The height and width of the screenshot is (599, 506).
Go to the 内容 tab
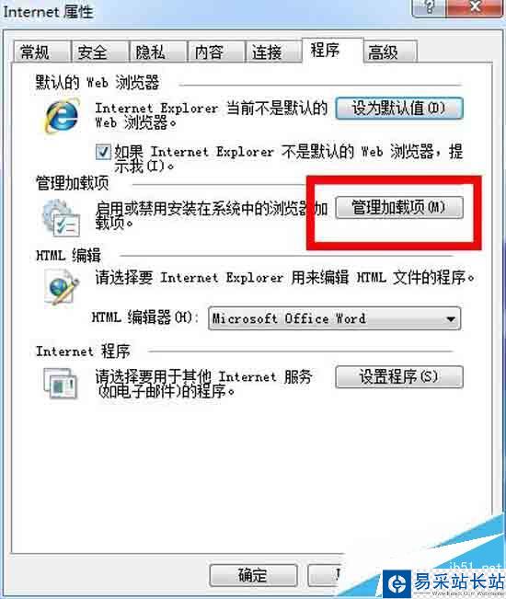click(216, 52)
